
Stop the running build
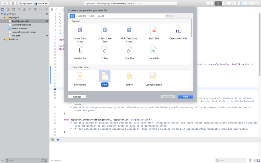[13, 3]
